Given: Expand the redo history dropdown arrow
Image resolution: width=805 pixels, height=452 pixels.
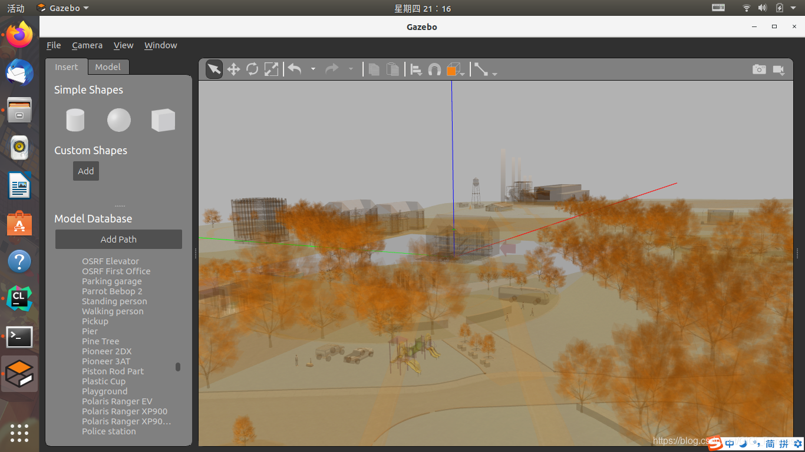Looking at the screenshot, I should (351, 69).
